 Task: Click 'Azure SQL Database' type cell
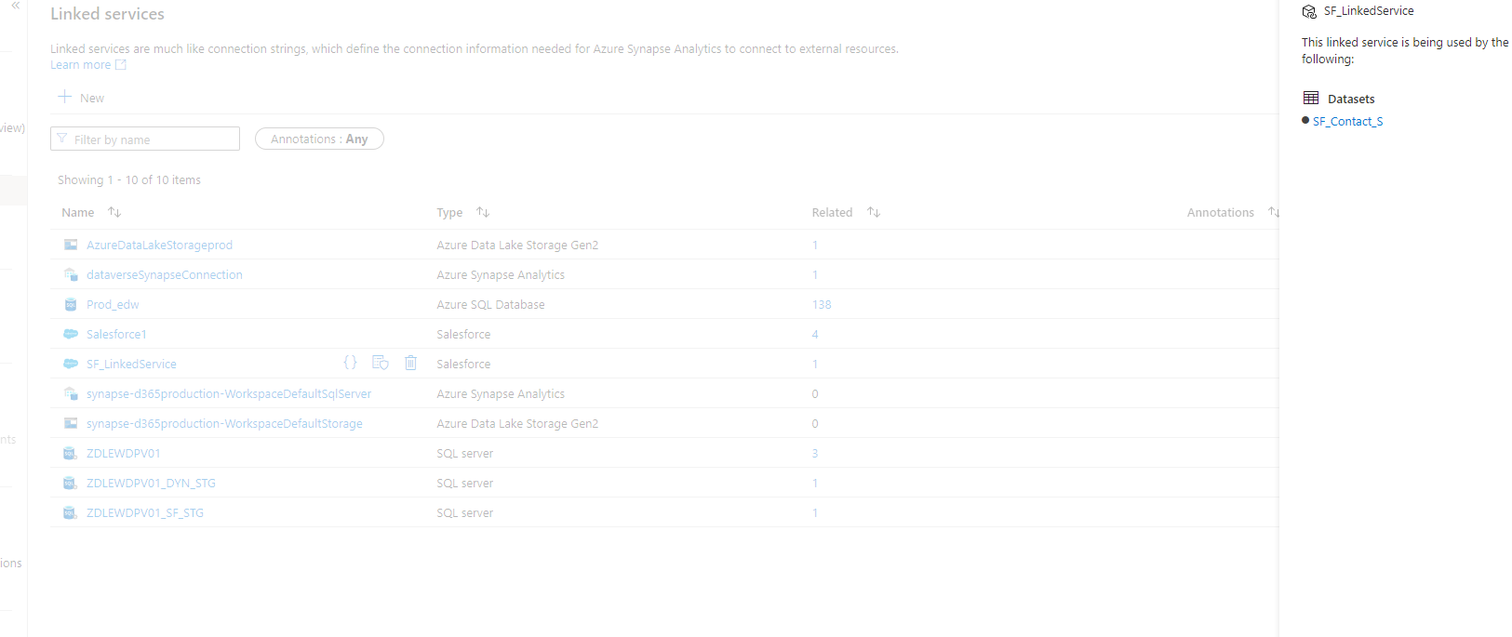click(490, 304)
